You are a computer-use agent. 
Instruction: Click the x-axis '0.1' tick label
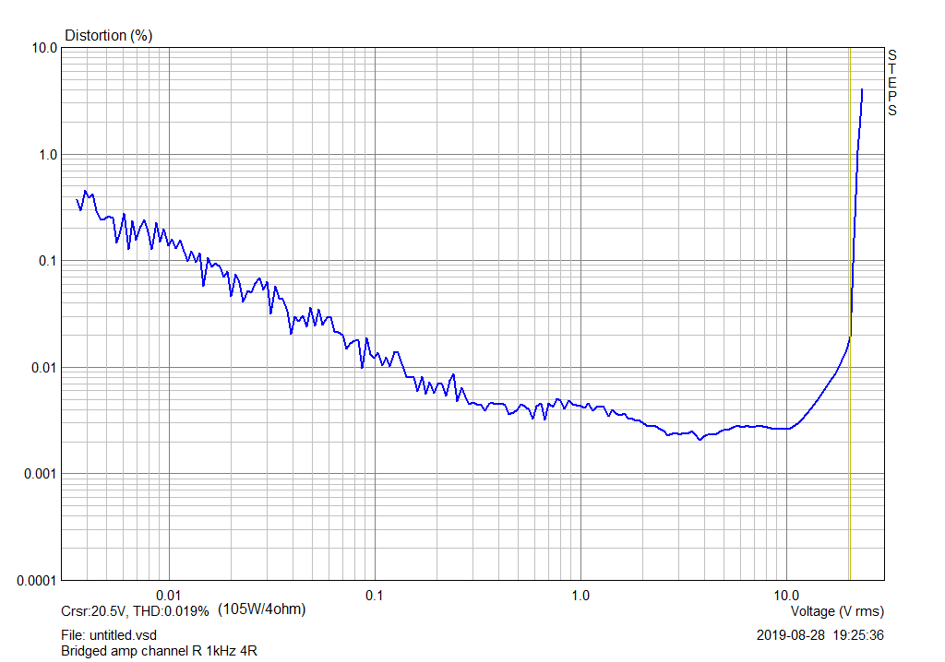375,596
